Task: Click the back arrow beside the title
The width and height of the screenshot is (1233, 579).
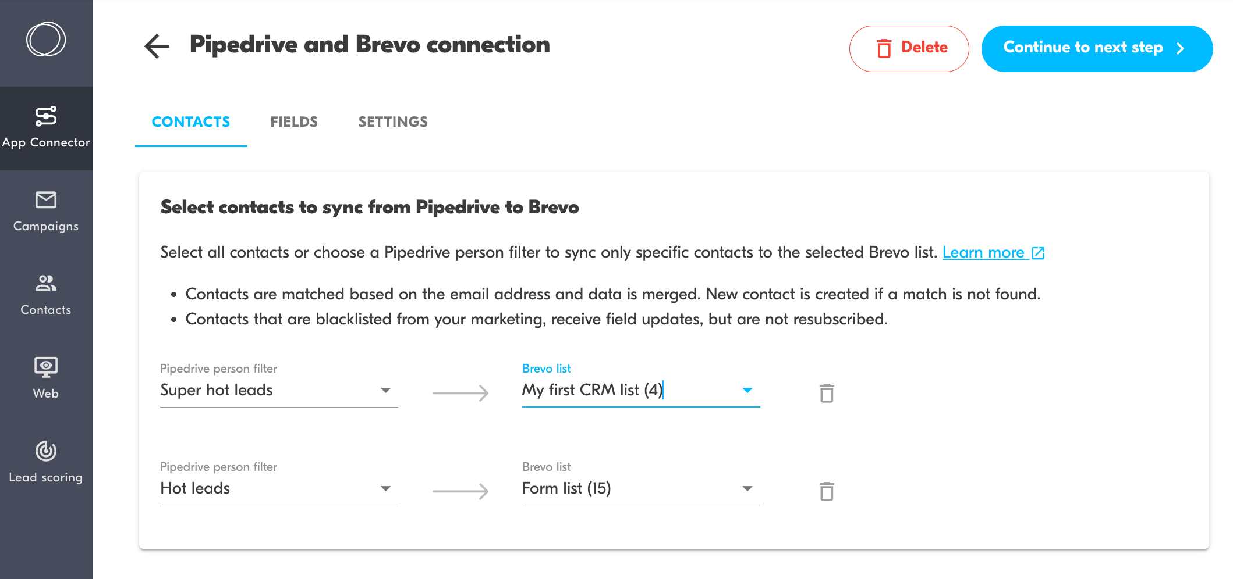Action: click(x=157, y=47)
